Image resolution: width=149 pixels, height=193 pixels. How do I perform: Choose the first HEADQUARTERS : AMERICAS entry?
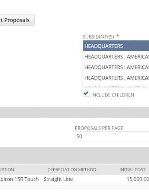coord(116,57)
